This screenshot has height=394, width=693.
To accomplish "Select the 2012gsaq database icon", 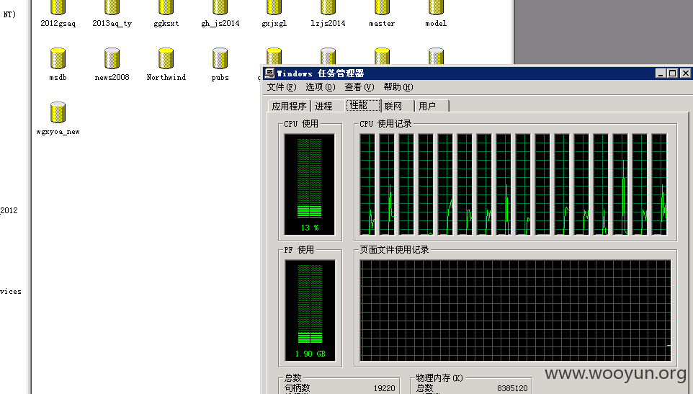I will click(x=58, y=7).
